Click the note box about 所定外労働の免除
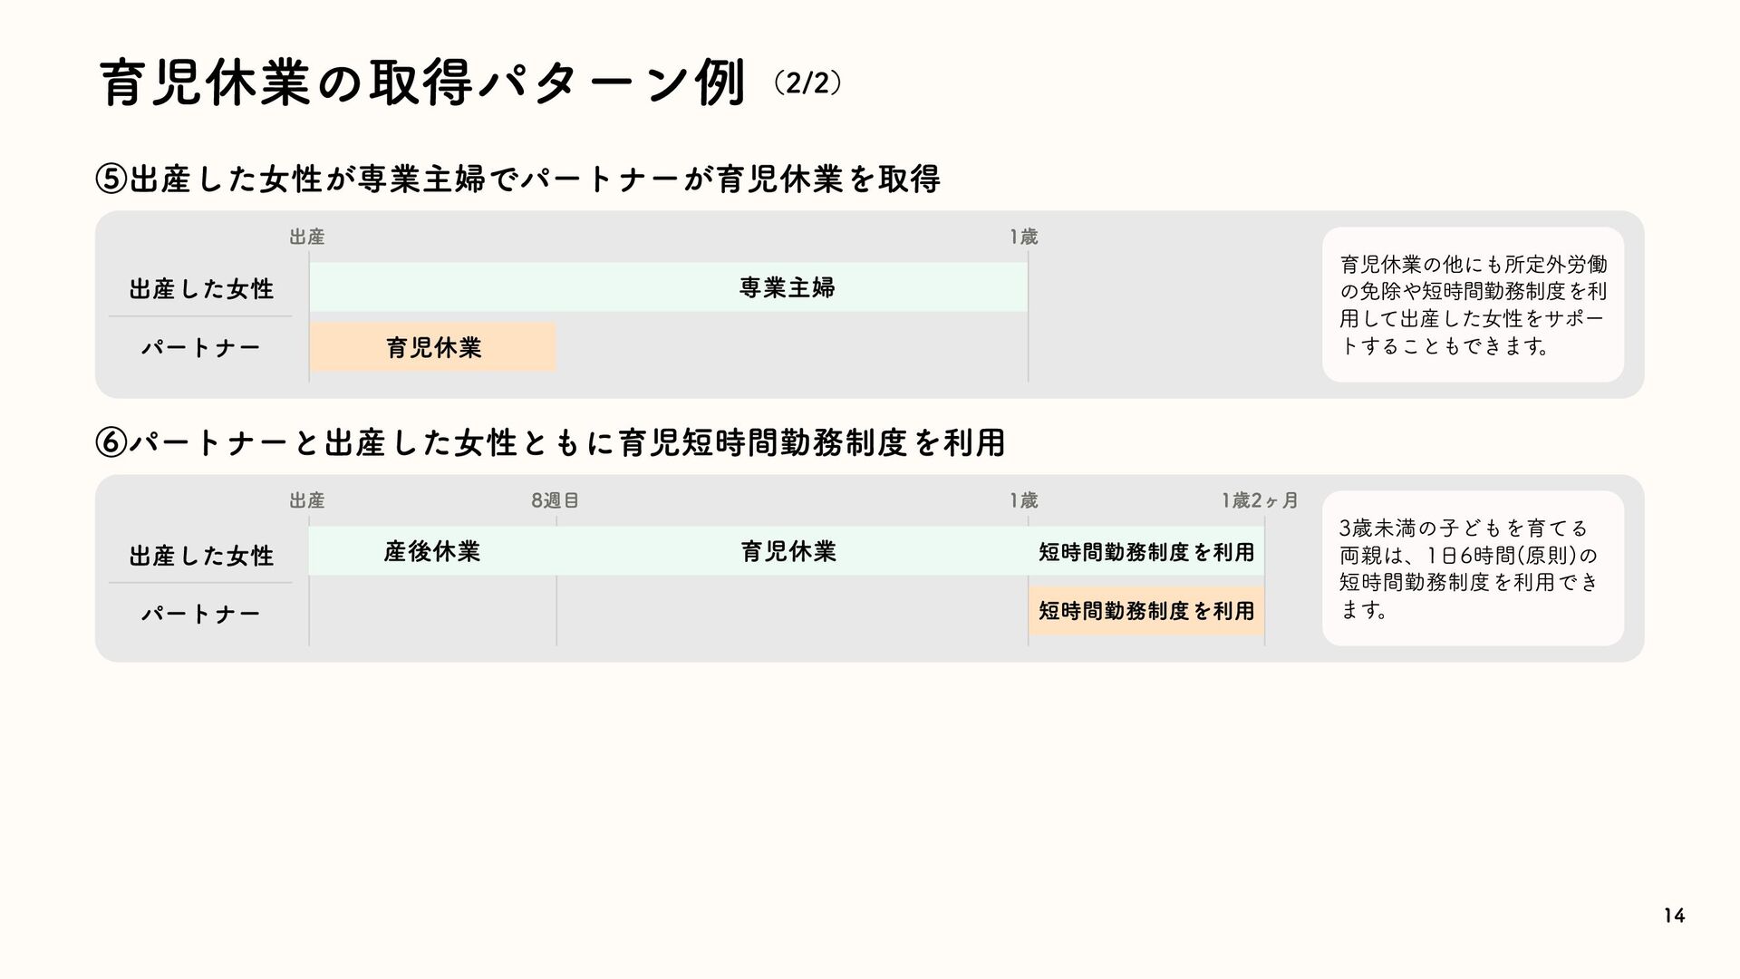The width and height of the screenshot is (1740, 979). coord(1473,305)
